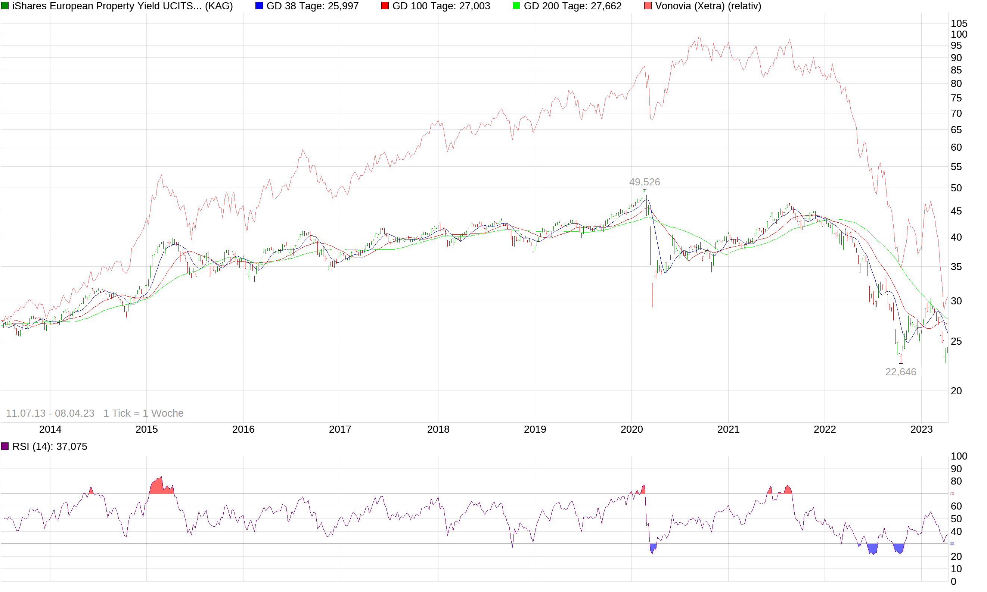Click the iShares European Property Yield label

pyautogui.click(x=122, y=6)
